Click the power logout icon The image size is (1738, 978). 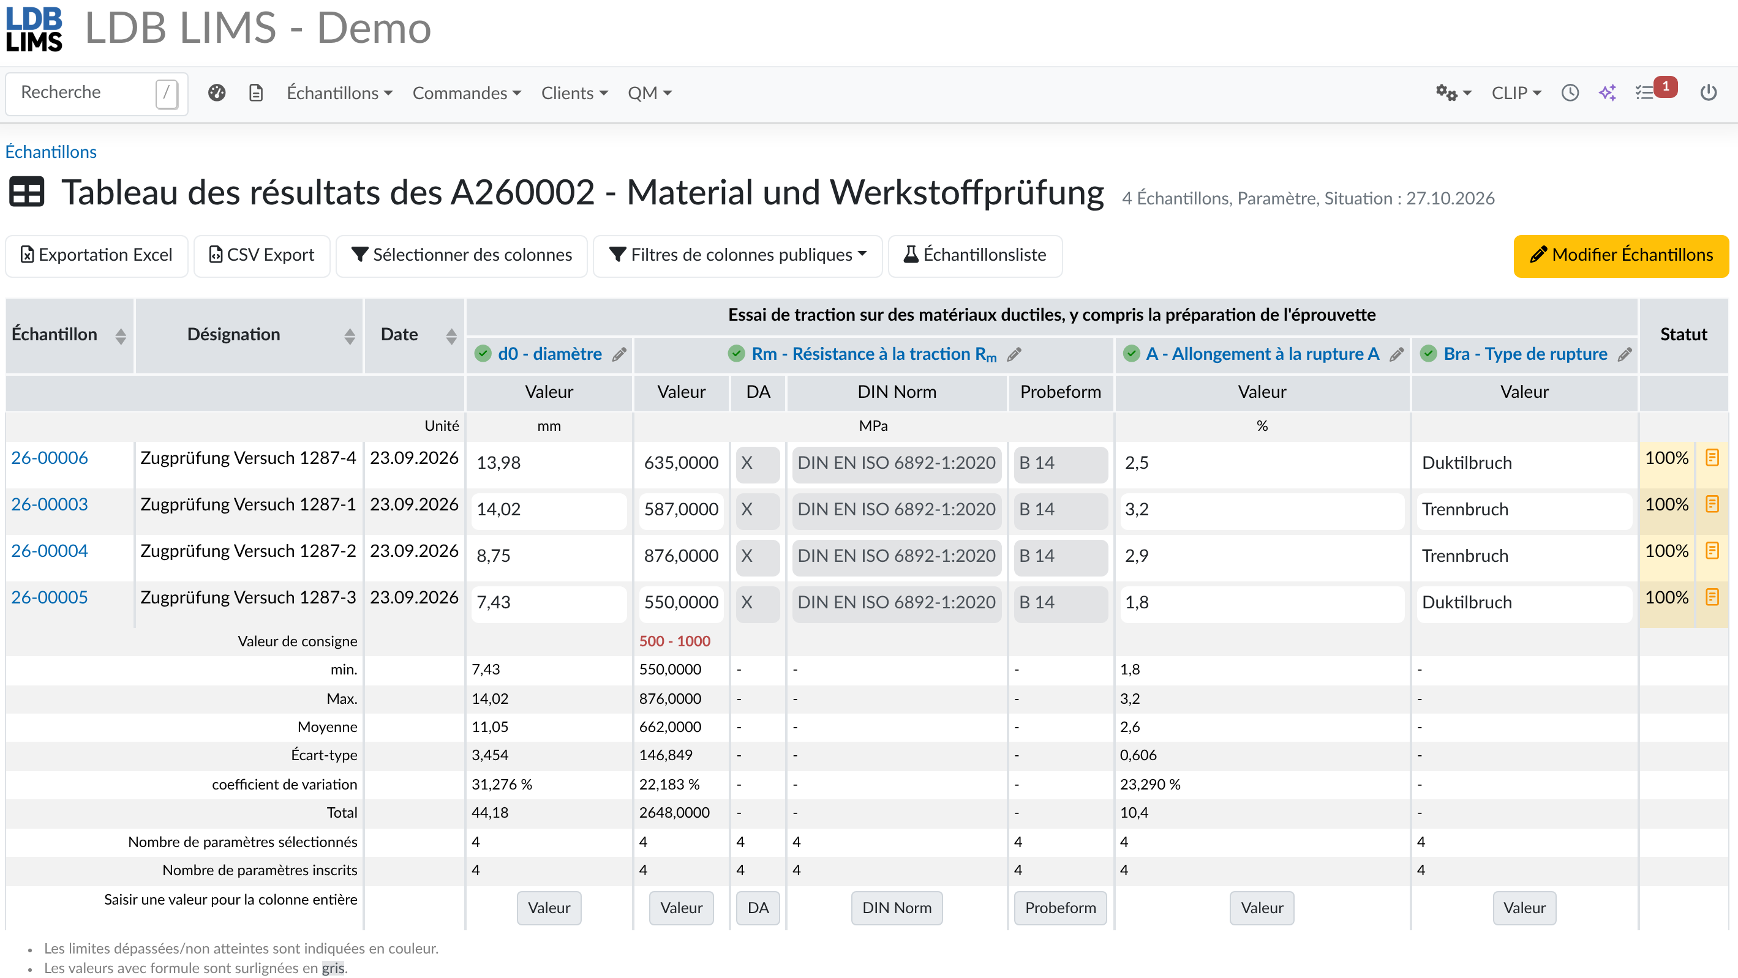pos(1709,93)
